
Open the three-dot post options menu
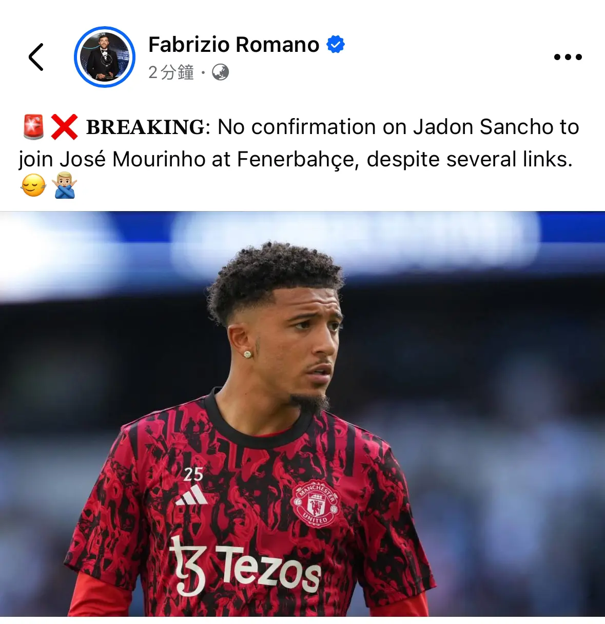tap(568, 57)
